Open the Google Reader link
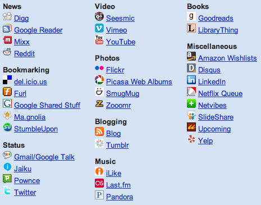 [38, 30]
